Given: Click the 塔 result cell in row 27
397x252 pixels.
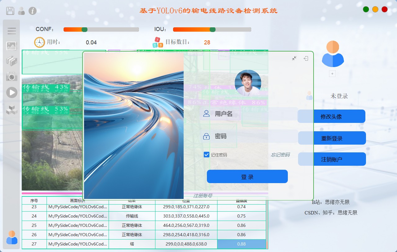Looking at the screenshot, I should coord(132,244).
